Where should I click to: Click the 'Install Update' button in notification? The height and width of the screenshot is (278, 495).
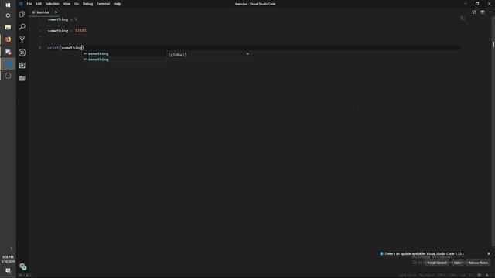437,263
